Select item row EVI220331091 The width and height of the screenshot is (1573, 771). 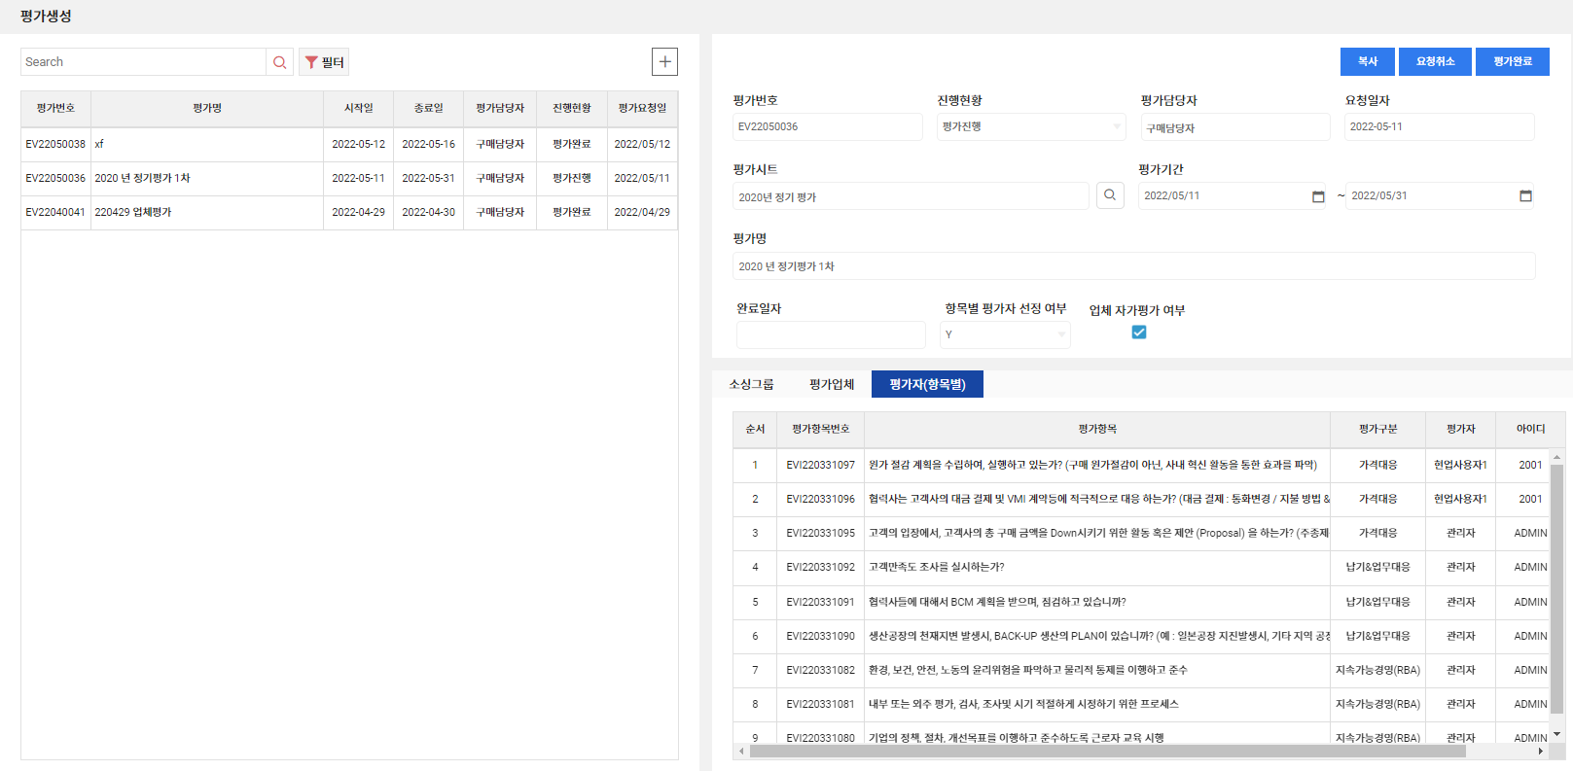[x=1141, y=602]
